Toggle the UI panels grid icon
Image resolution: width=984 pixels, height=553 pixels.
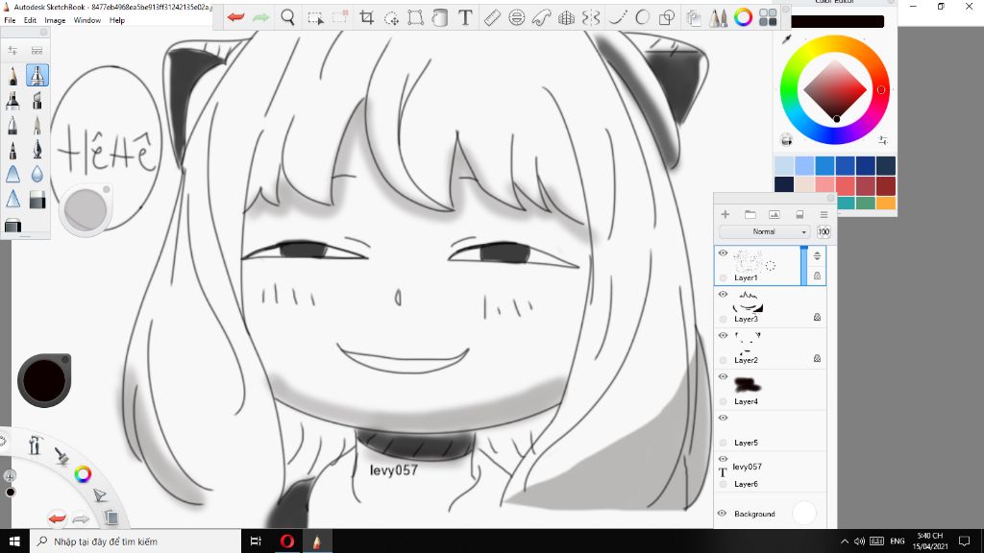click(768, 17)
